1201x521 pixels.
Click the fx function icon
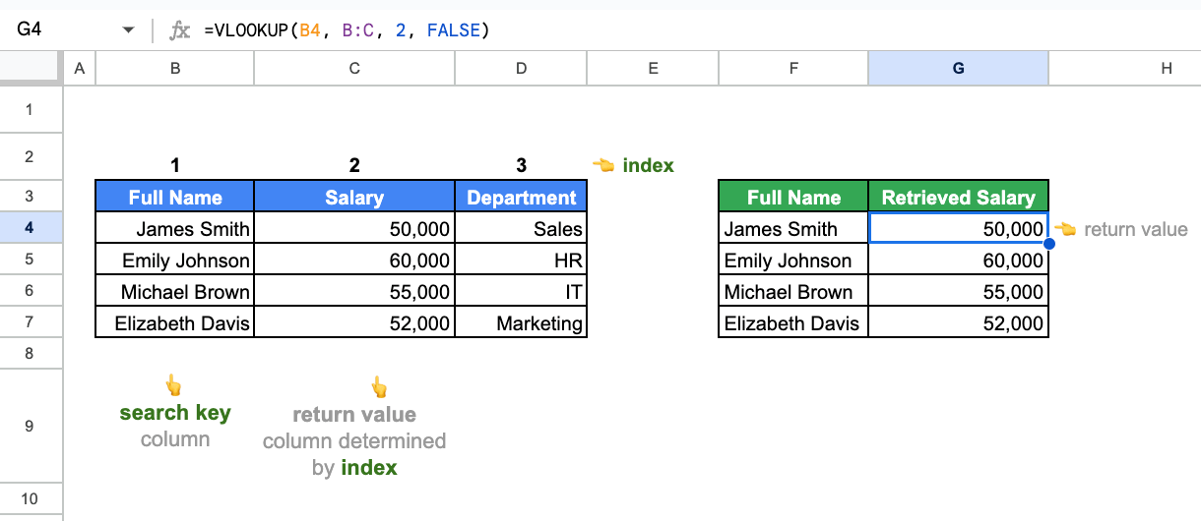tap(180, 30)
